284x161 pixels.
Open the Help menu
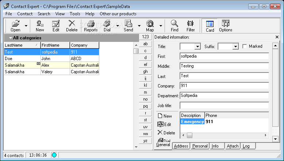(x=90, y=14)
